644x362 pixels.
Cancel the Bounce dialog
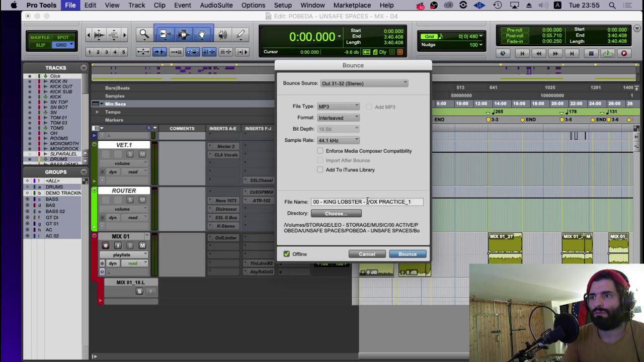tap(367, 254)
